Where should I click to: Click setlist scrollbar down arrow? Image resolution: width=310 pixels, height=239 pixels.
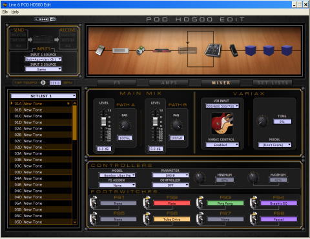[x=75, y=222]
